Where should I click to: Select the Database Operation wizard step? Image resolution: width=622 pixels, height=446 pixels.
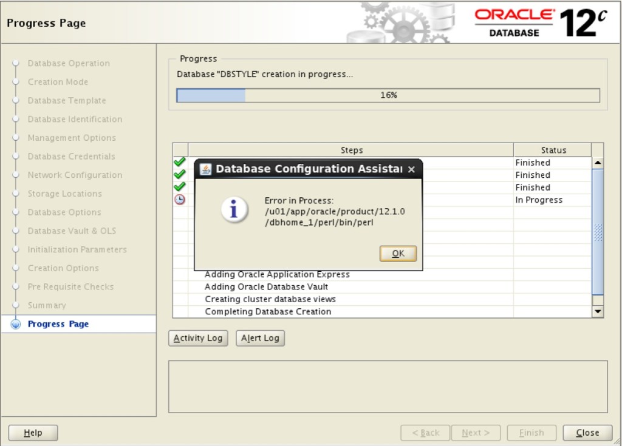point(69,64)
